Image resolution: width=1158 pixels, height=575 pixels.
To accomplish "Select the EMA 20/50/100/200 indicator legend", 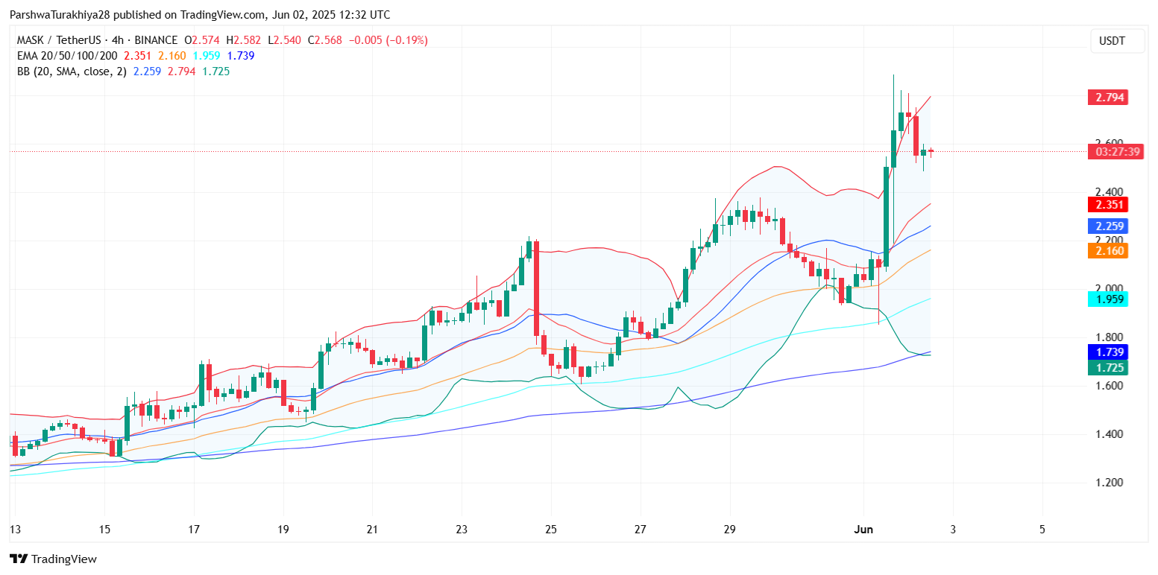I will click(66, 56).
